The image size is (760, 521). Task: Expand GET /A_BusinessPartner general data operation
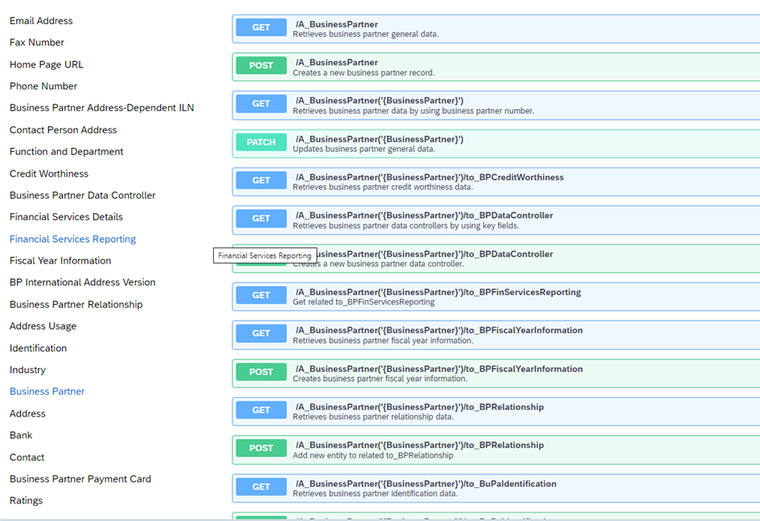click(495, 28)
